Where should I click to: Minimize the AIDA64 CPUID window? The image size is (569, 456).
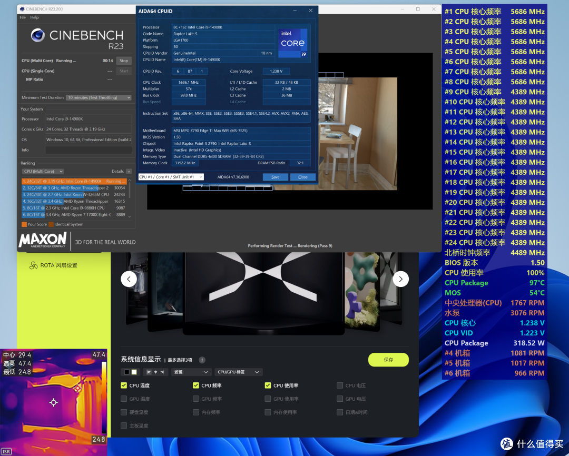(295, 11)
